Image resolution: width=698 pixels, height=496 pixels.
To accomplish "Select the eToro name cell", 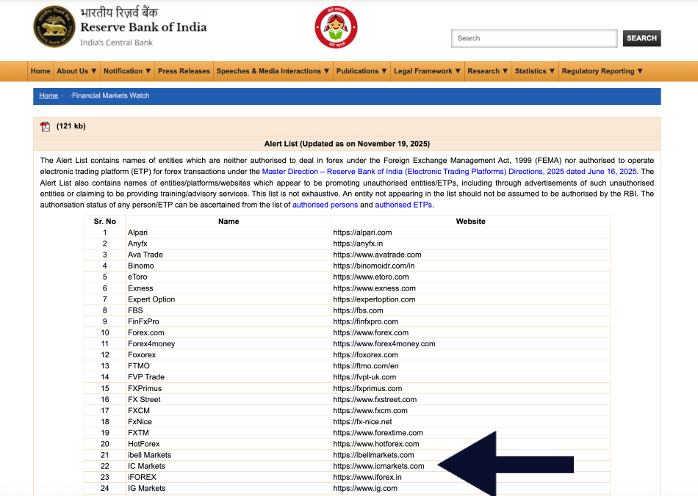I will 229,277.
